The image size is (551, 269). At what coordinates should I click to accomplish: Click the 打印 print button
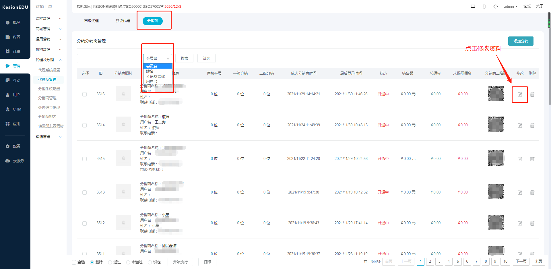point(207,262)
